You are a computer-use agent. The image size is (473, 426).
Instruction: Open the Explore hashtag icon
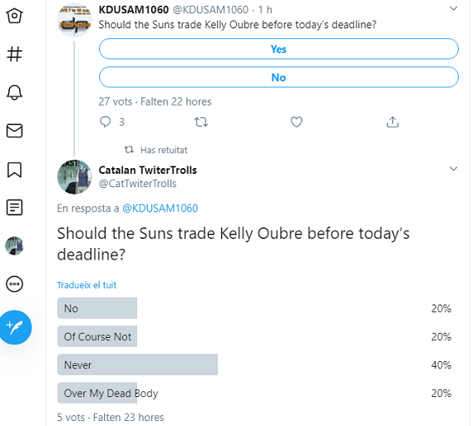[14, 54]
